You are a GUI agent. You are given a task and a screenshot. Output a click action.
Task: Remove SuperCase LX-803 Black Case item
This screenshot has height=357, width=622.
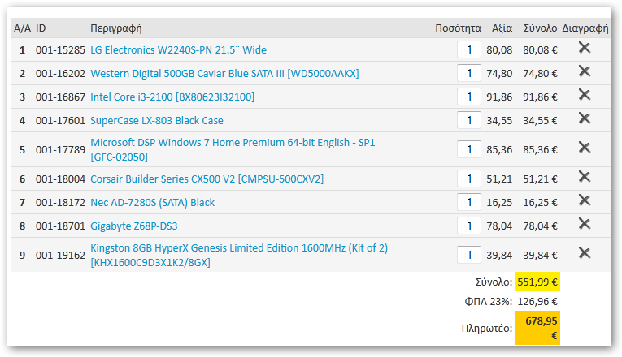tap(585, 118)
